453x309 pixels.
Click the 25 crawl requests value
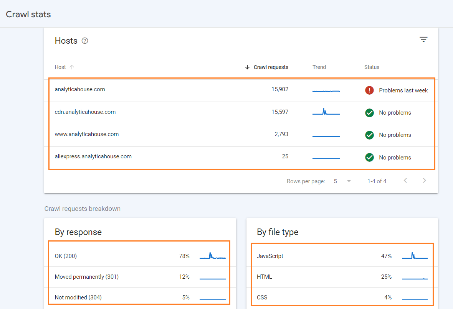tap(285, 156)
